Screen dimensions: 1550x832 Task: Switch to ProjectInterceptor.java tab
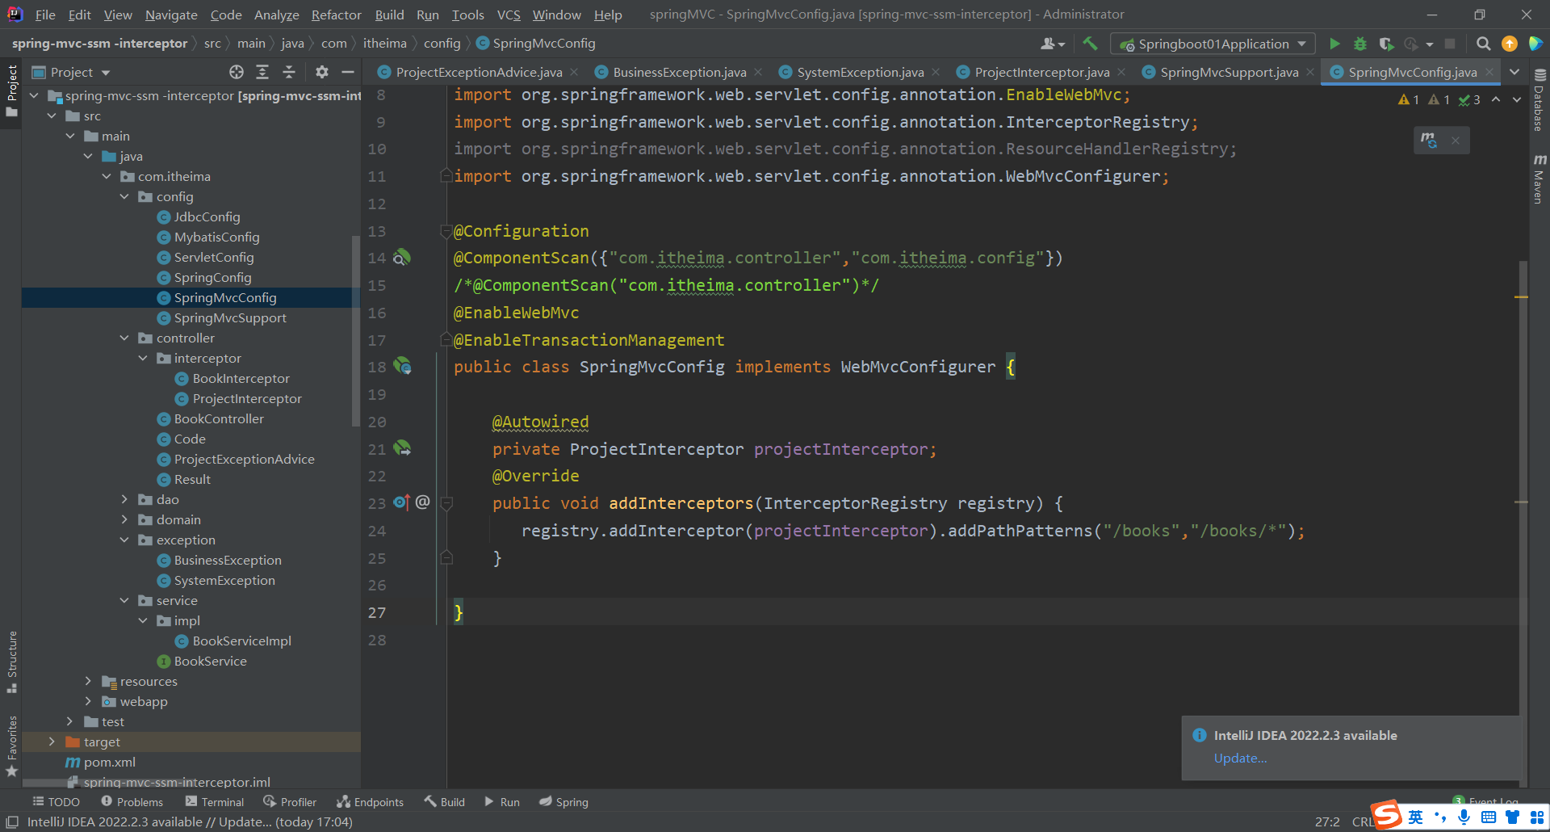tap(1041, 73)
